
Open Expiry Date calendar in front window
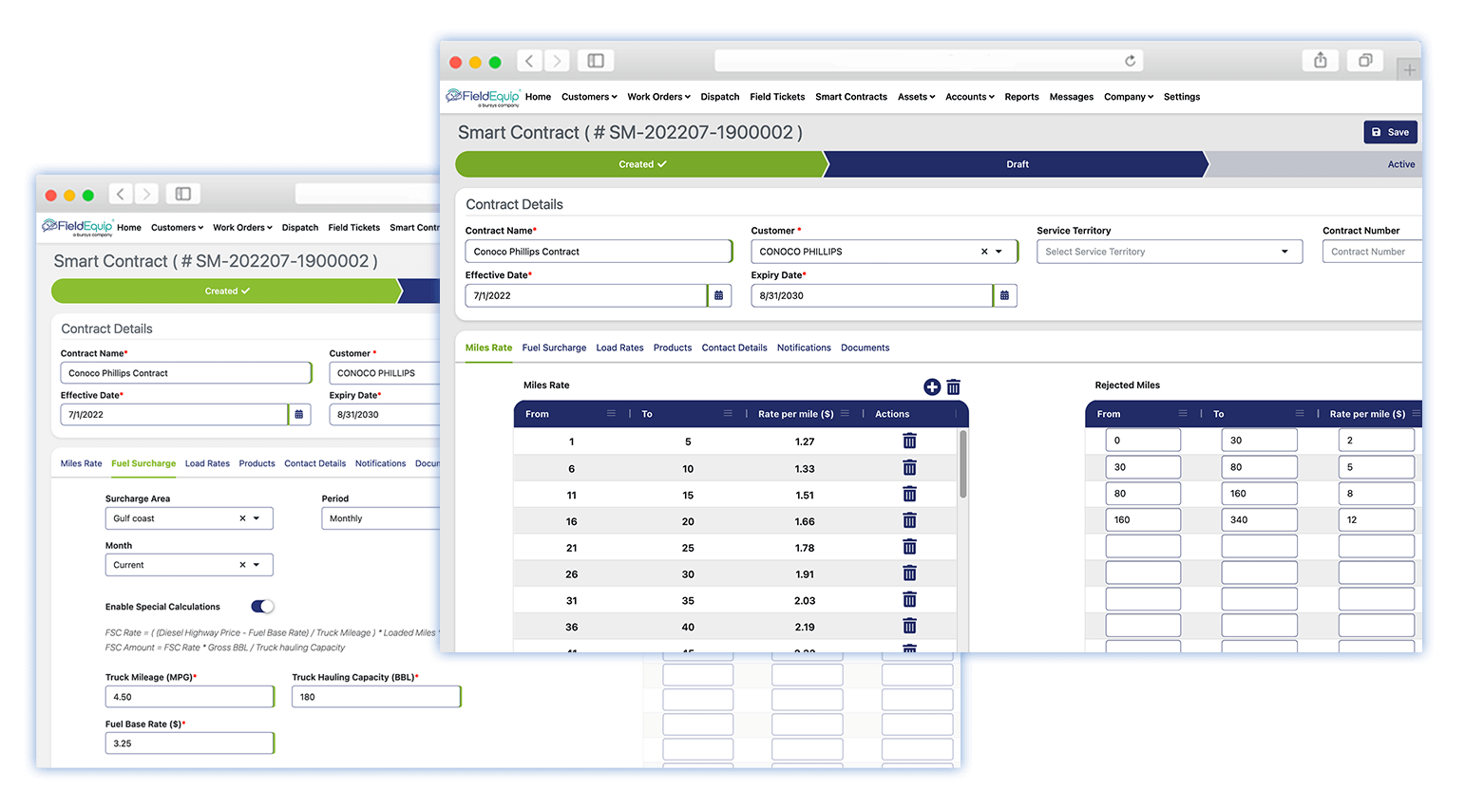1005,295
